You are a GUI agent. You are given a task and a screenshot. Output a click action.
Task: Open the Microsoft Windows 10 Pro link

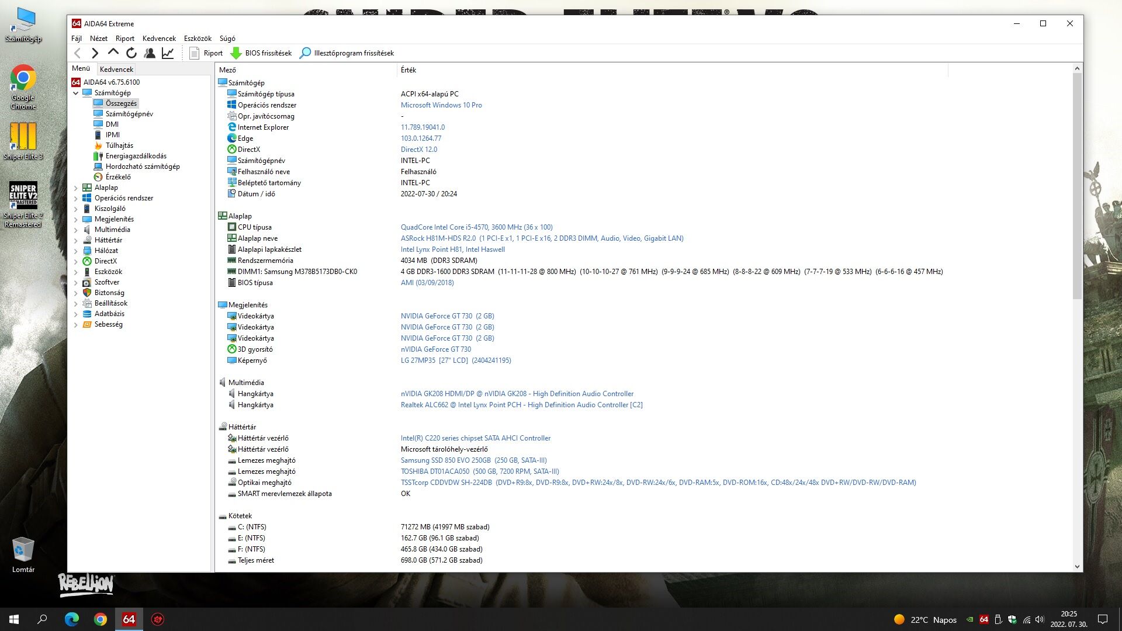pos(441,105)
